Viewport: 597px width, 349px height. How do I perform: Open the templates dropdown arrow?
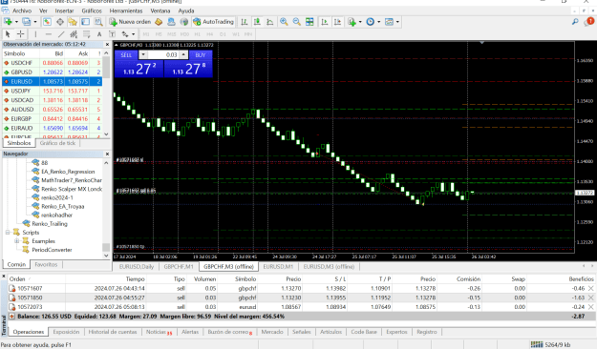(398, 22)
